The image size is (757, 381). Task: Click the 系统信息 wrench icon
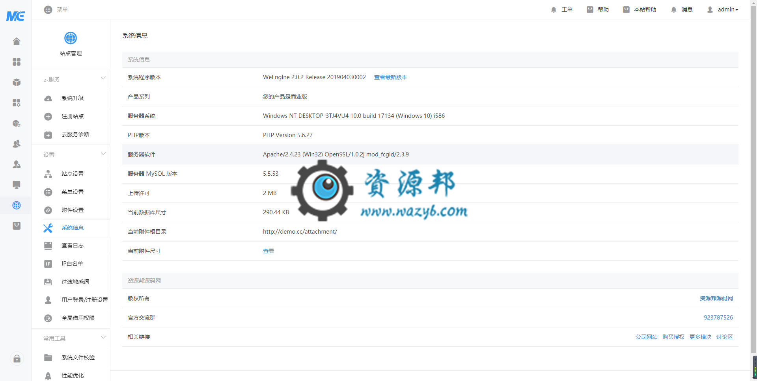pos(48,228)
